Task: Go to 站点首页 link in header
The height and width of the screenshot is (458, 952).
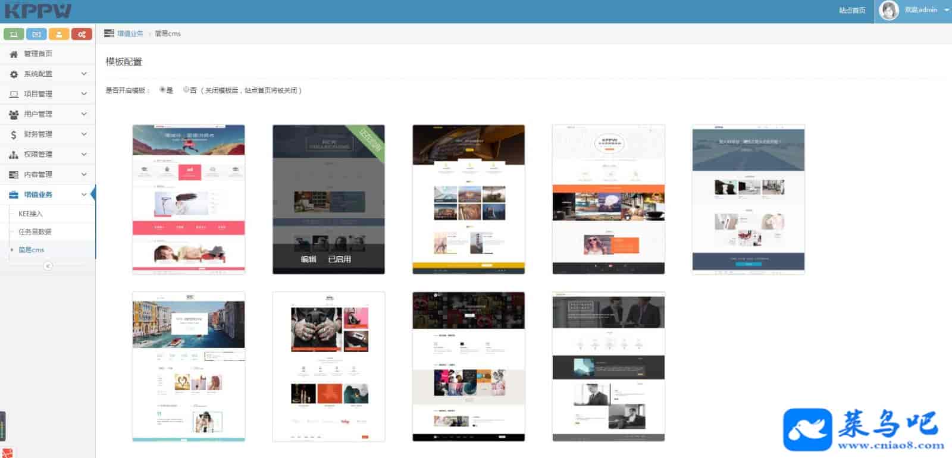Action: coord(852,10)
